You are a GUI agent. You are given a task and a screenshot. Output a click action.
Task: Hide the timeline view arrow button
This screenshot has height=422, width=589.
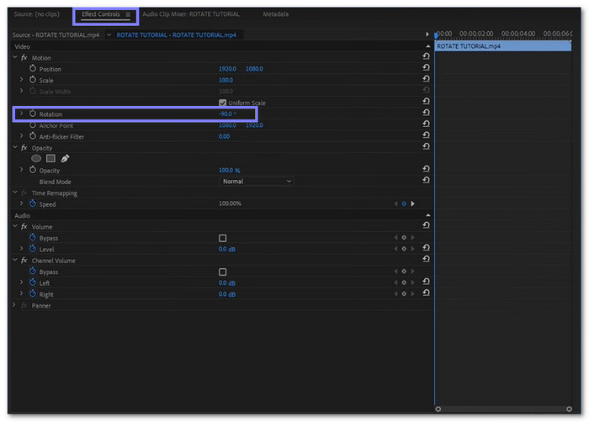tap(427, 34)
